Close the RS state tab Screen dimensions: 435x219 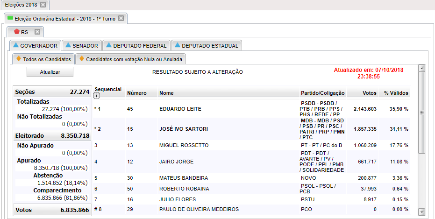point(37,32)
